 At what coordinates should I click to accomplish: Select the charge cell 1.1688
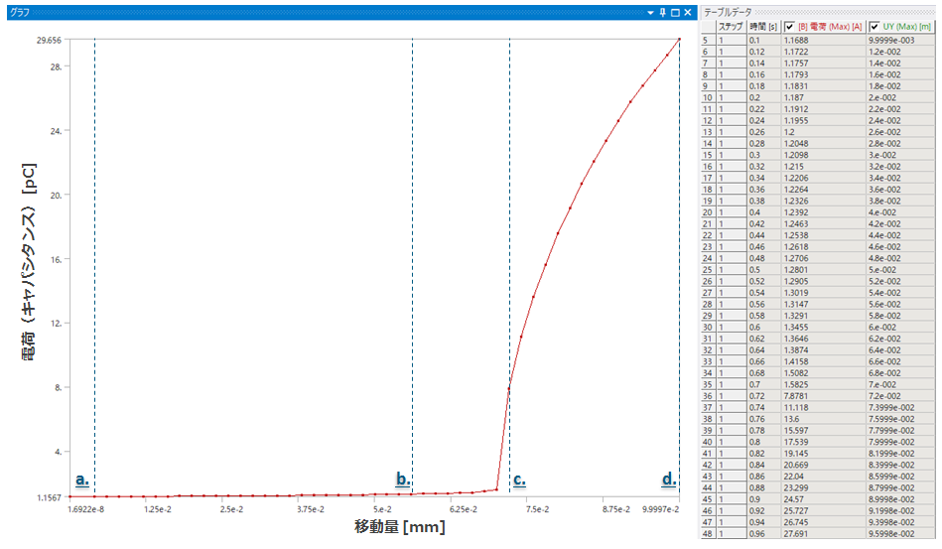[824, 41]
